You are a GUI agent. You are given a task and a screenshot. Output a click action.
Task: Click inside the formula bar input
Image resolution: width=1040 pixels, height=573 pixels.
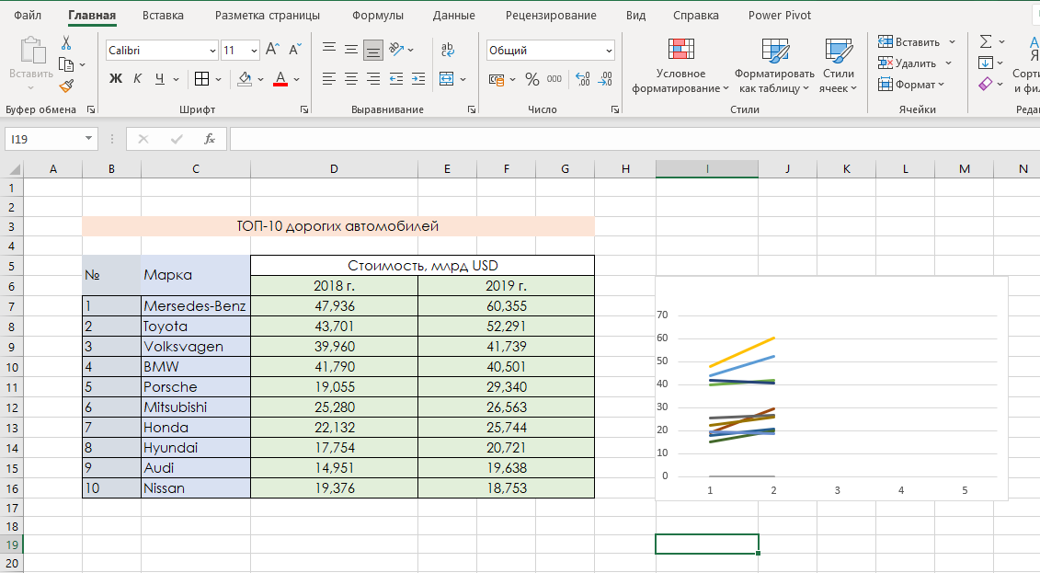click(634, 139)
